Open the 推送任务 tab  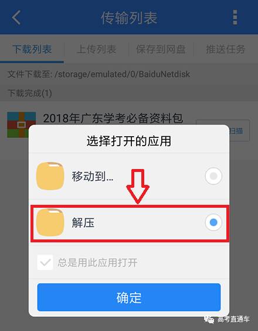point(226,49)
